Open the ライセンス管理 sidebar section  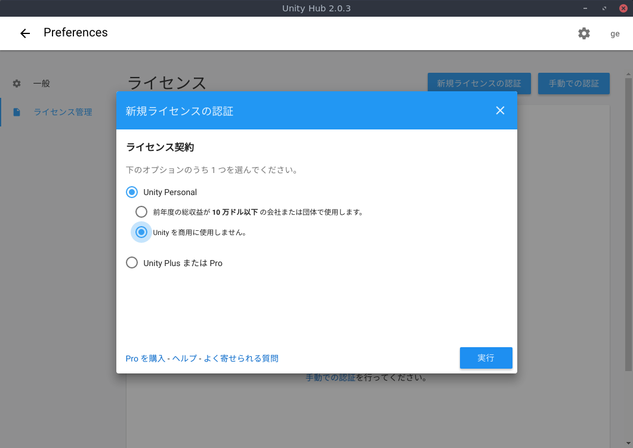[63, 112]
